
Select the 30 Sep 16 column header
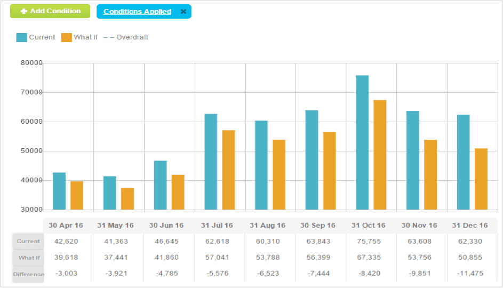pos(318,226)
